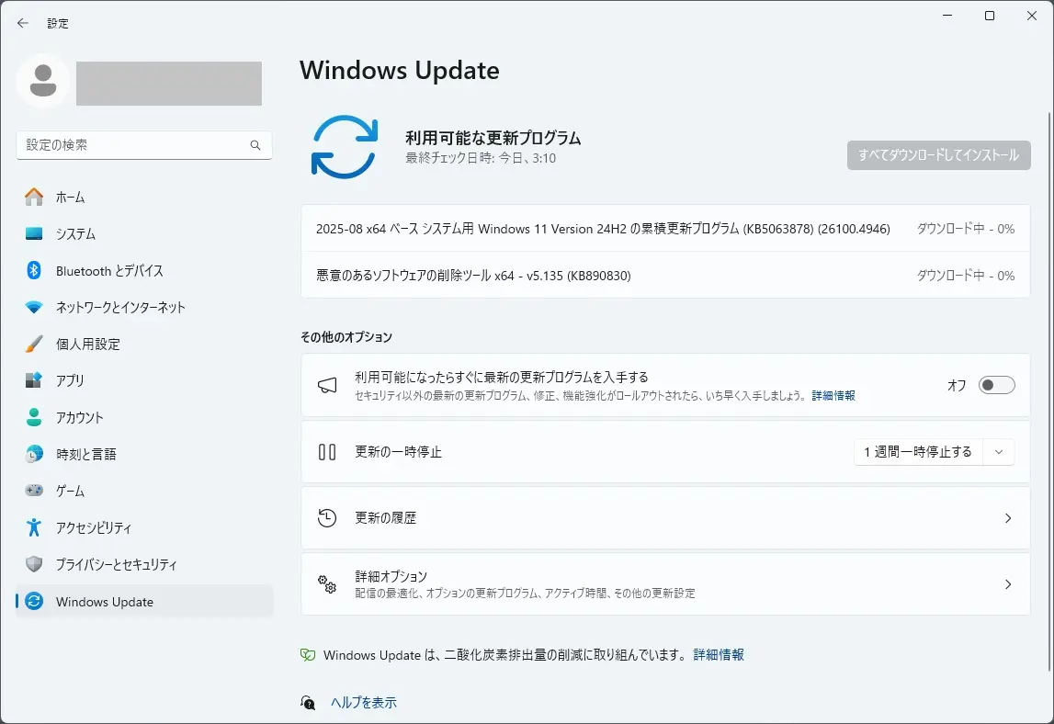Open the 1 週間一時停止する dropdown arrow
The width and height of the screenshot is (1054, 724).
(998, 452)
